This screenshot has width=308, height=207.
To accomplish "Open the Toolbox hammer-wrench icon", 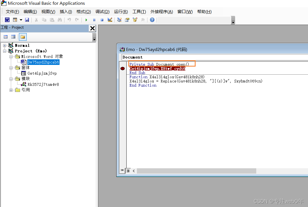I will click(143, 20).
